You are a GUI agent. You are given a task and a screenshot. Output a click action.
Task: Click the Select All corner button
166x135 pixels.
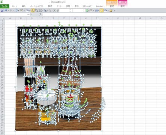pos(2,18)
